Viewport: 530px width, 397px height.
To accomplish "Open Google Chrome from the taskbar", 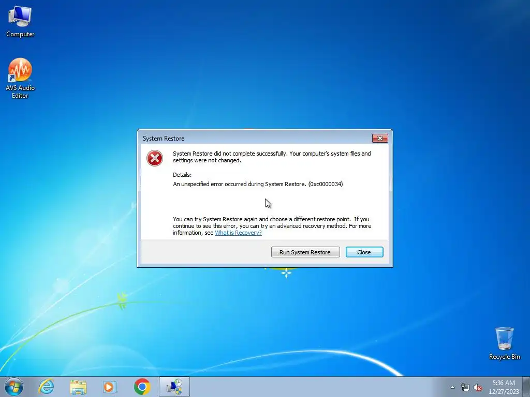I will (x=142, y=387).
